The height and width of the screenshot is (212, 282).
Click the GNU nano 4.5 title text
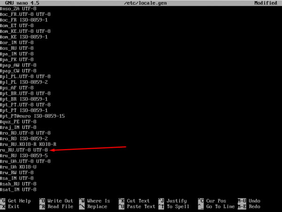point(22,3)
